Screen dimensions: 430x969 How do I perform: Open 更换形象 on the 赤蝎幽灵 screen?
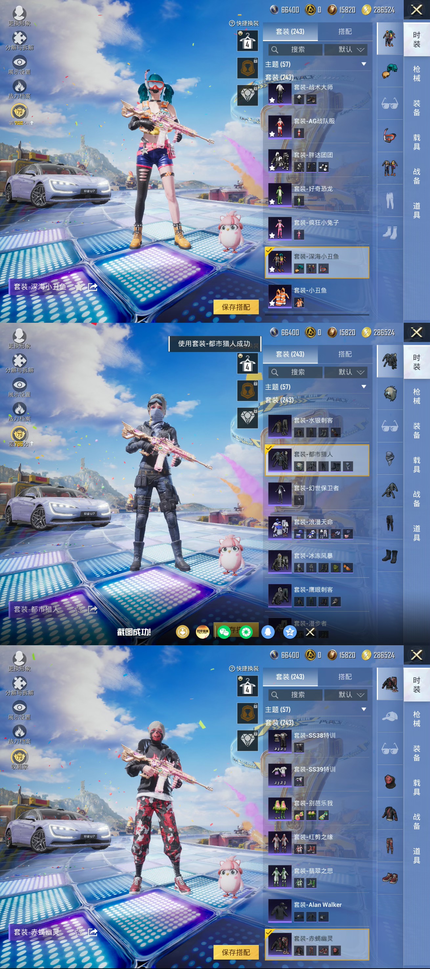click(x=19, y=661)
